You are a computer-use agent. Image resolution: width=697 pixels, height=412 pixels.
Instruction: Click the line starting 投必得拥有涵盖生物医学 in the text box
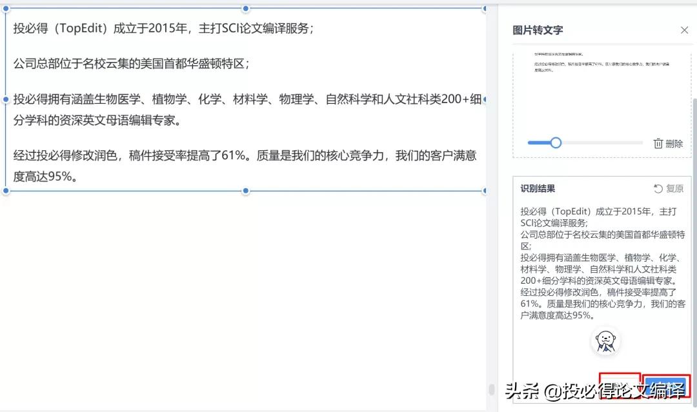coord(247,99)
